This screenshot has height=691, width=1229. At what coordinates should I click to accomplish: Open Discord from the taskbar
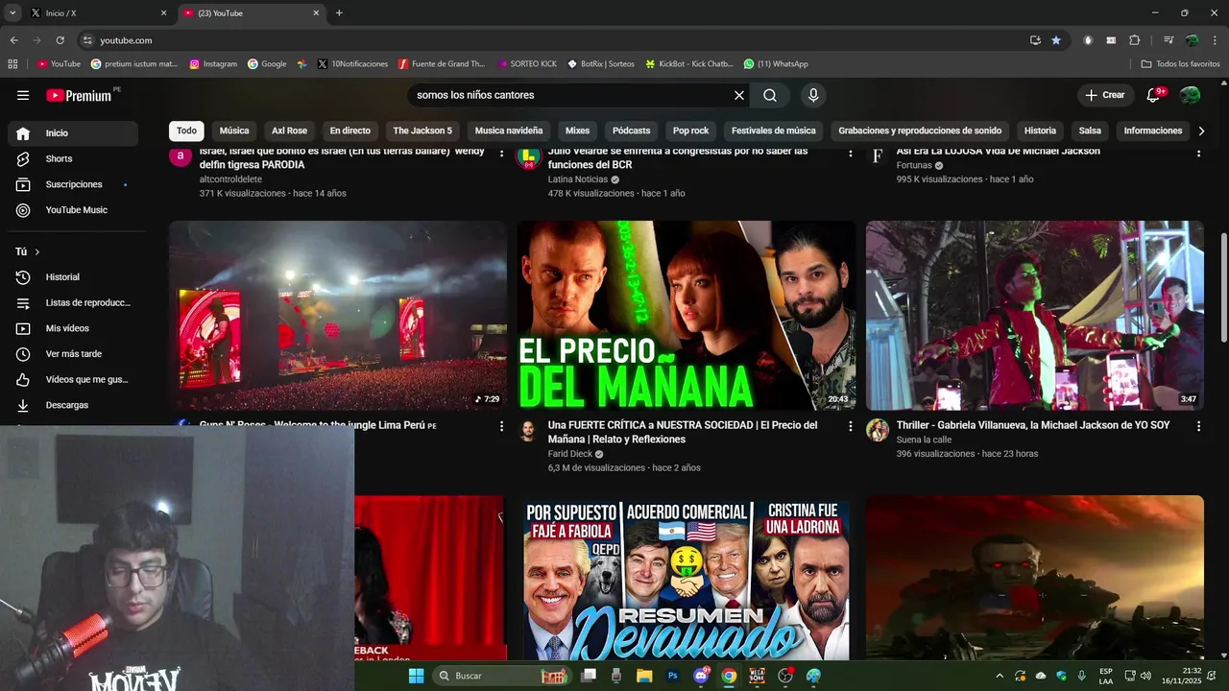701,676
